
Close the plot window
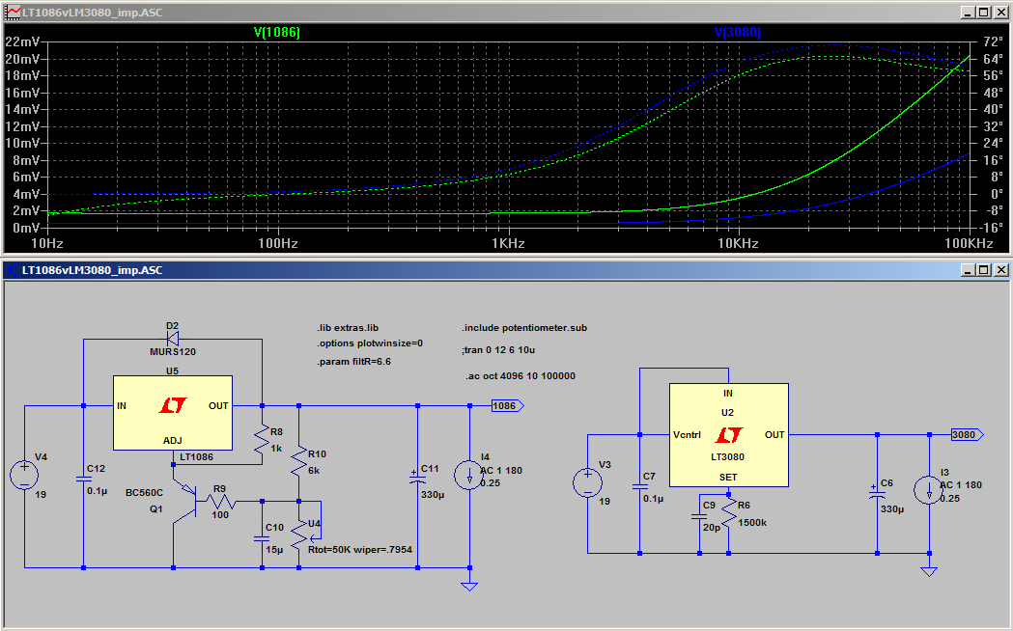tap(1000, 13)
